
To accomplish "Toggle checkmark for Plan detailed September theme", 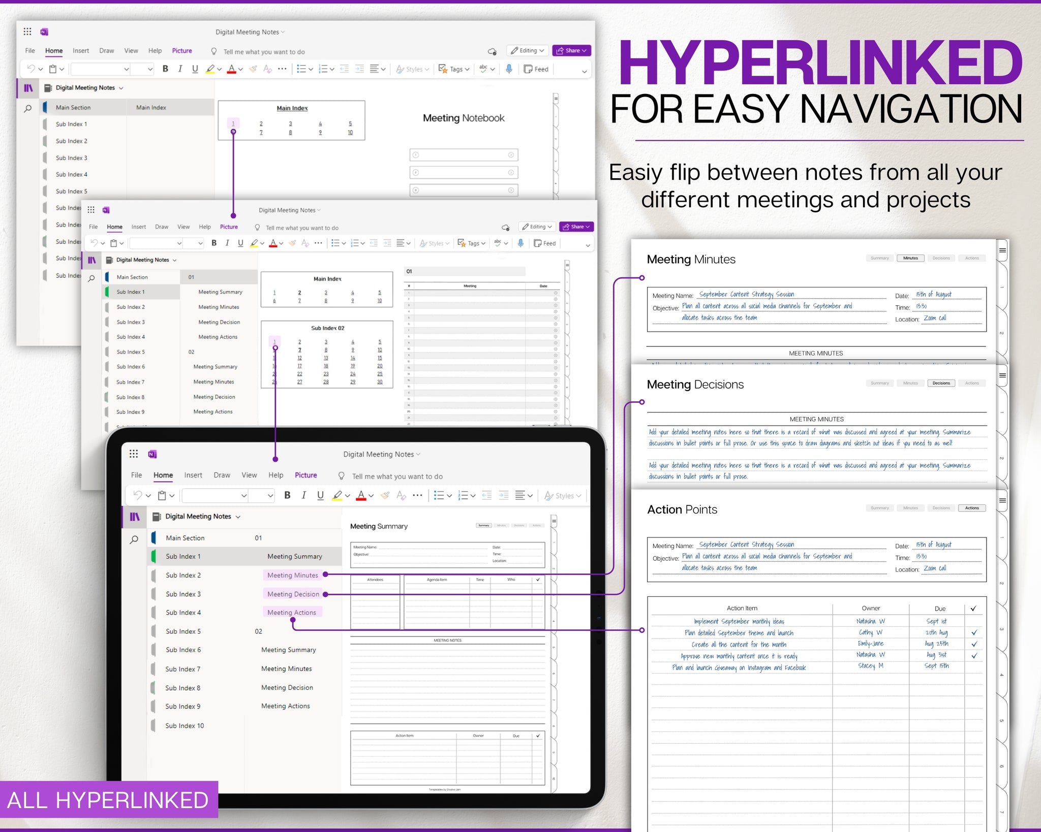I will [974, 633].
